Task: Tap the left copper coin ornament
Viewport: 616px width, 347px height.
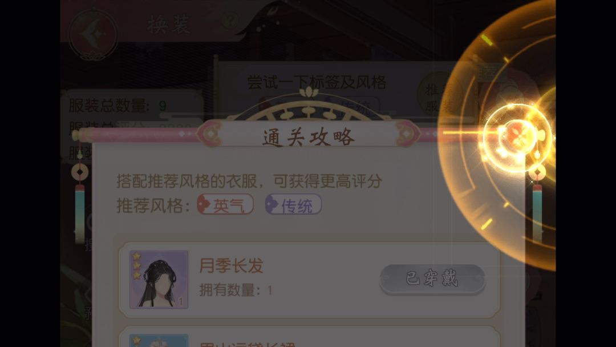Action: point(80,172)
